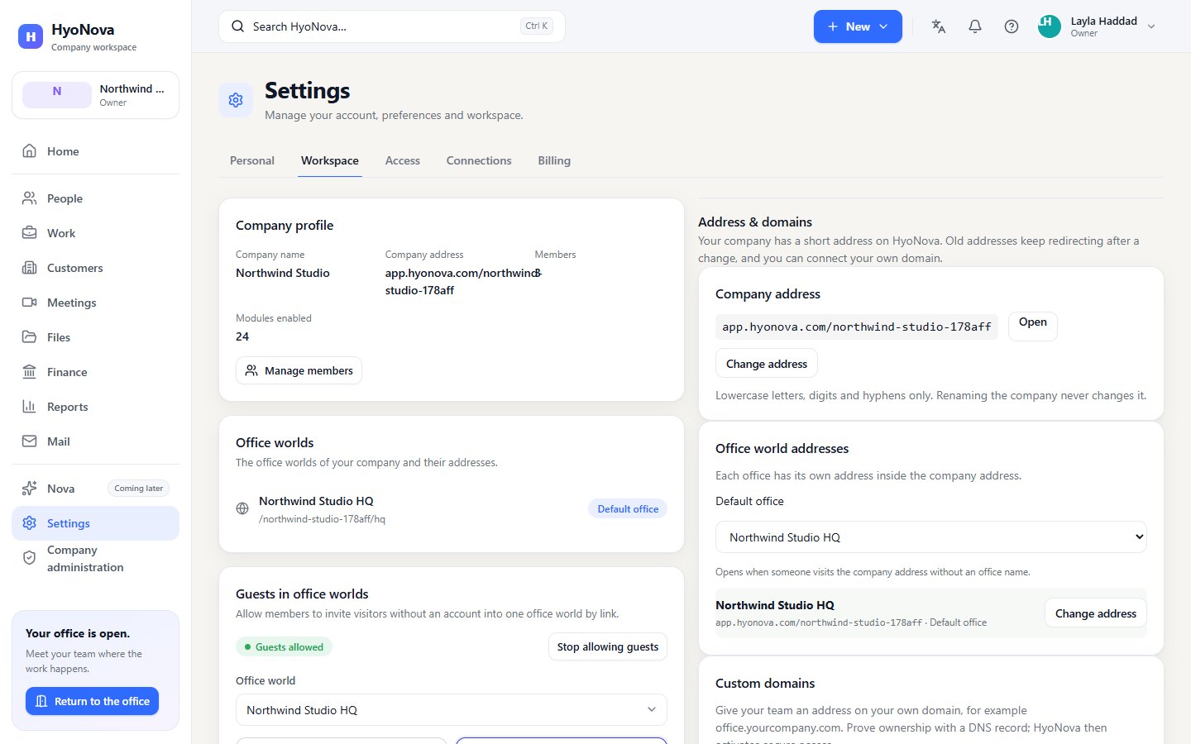
Task: Click Return to the office
Action: pyautogui.click(x=92, y=701)
